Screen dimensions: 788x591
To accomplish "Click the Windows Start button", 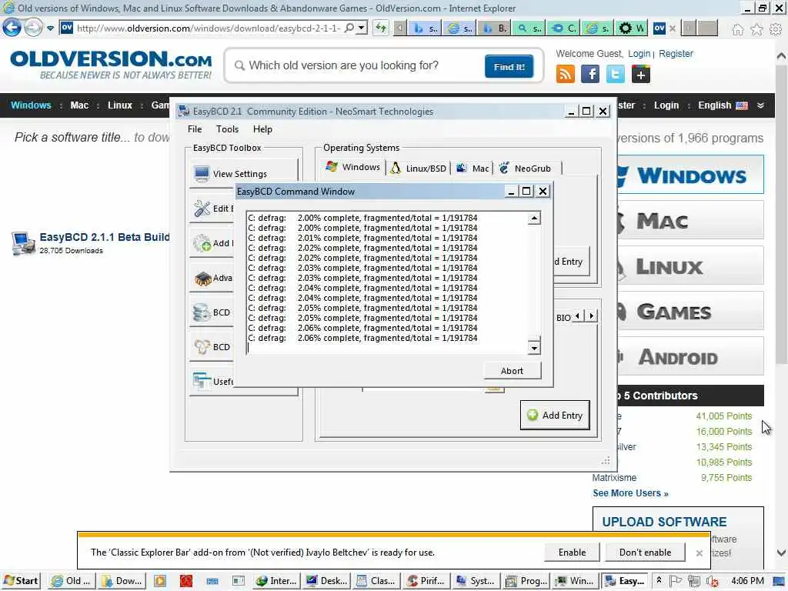I will (21, 580).
